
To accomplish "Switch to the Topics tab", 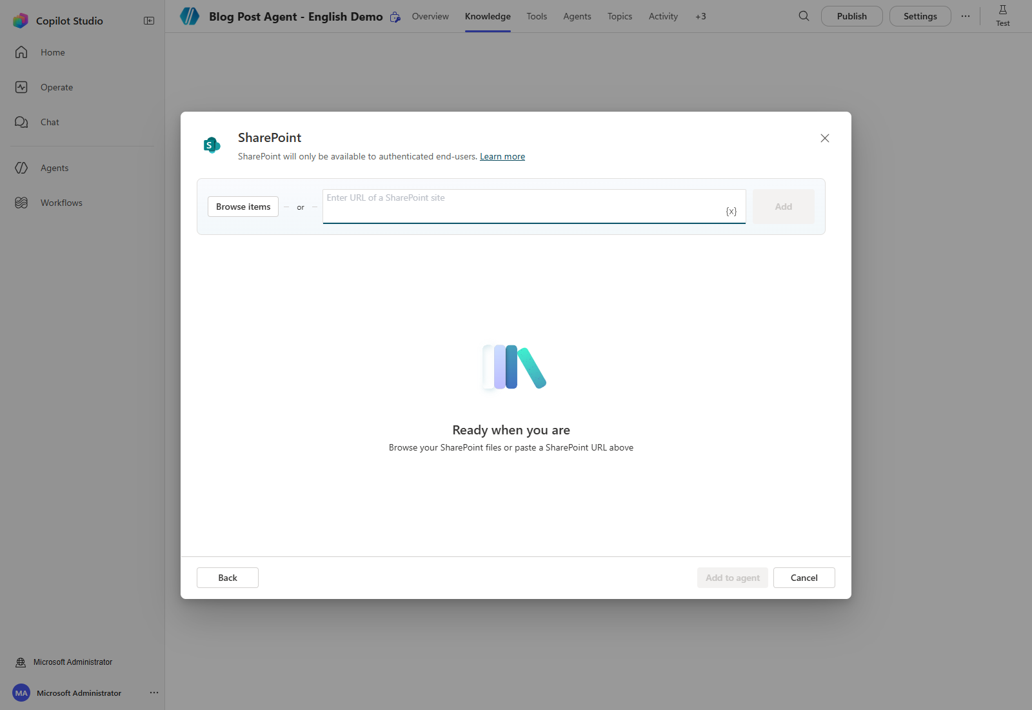I will (x=620, y=16).
